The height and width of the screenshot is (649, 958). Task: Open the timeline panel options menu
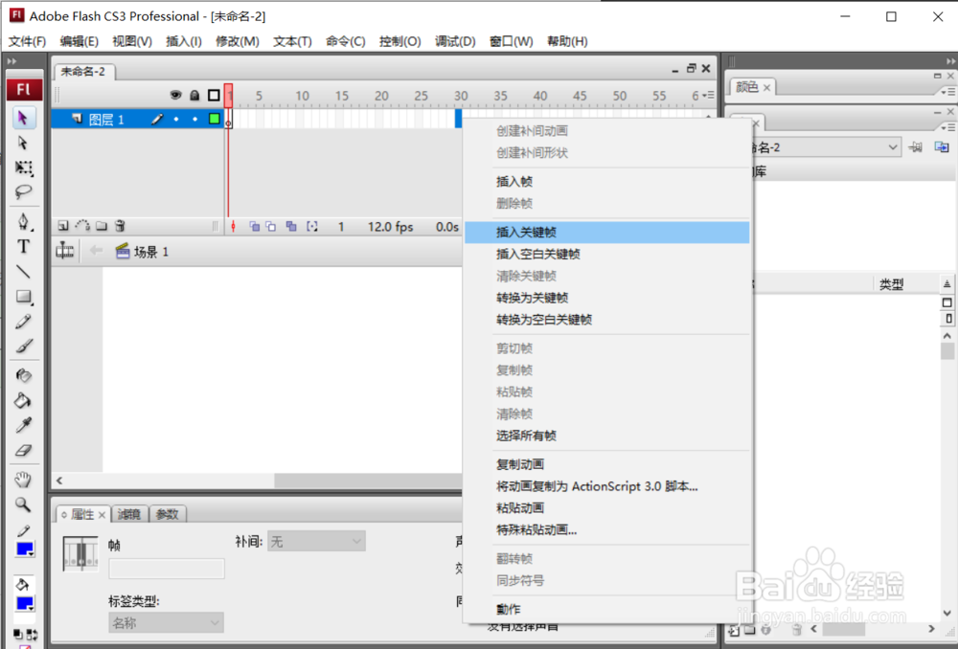[709, 95]
